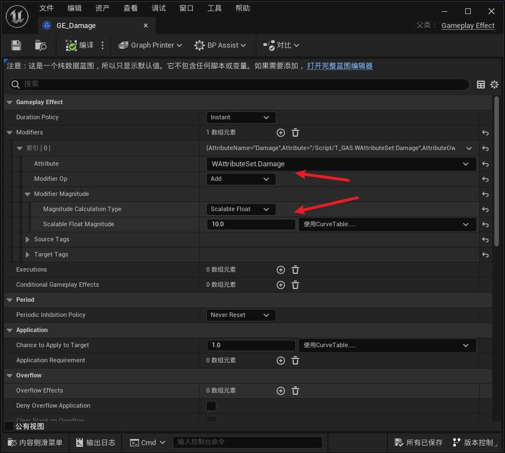This screenshot has width=505, height=453.
Task: Expand the Source Tags section
Action: point(28,240)
